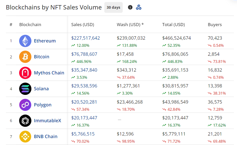Open the Mythos Chain name link
Viewport: 237px width, 145px height.
pos(49,73)
